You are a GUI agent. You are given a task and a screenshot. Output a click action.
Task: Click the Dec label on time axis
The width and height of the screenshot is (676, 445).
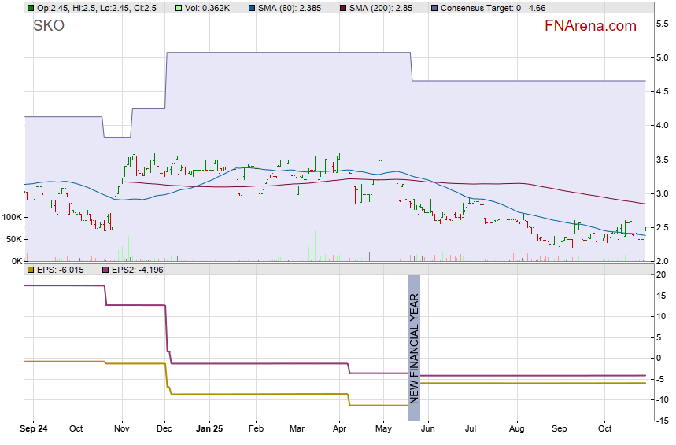pyautogui.click(x=164, y=429)
